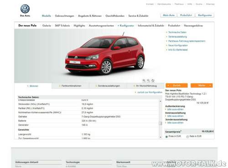This screenshot has width=228, height=168.
Task: Open Sitemap link in top bar
Action: [x=210, y=4]
